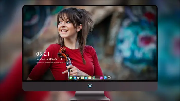Open the blue App Store icon in the dock
The image size is (180, 101).
pos(105,78)
